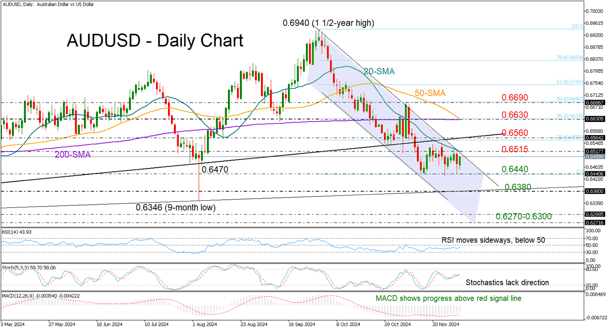Click the 'Stoch(5,3,3) 59.70 58.06' indicator label
Screen dimensions: 610x329
pyautogui.click(x=29, y=268)
